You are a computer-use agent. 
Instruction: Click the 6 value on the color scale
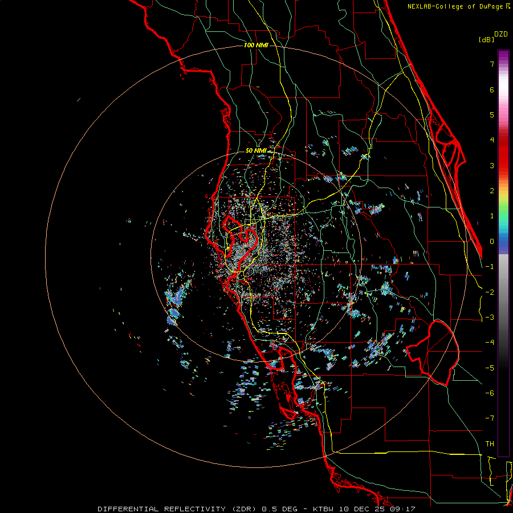(492, 89)
